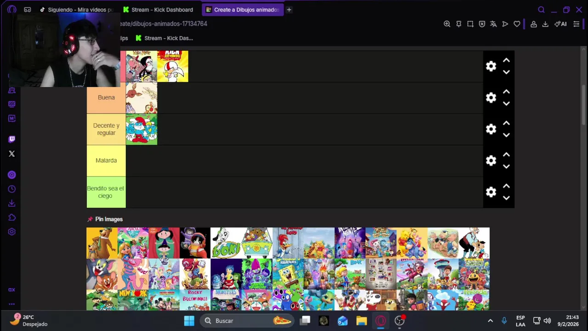Image resolution: width=588 pixels, height=331 pixels.
Task: Click the Bendito sea el ciego label
Action: click(x=106, y=192)
